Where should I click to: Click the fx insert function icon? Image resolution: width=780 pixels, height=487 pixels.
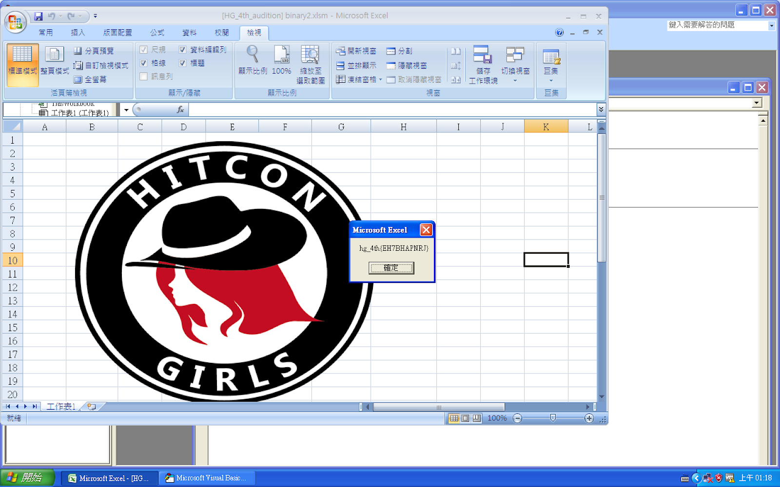coord(180,110)
